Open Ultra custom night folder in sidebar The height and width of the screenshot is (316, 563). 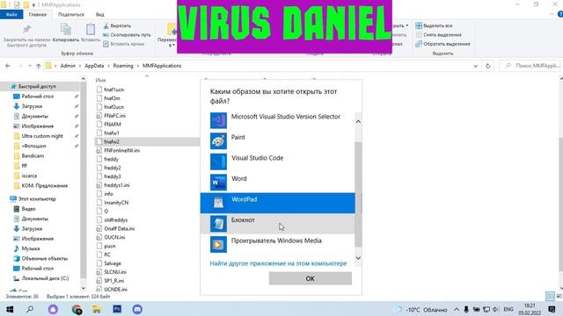coord(42,136)
